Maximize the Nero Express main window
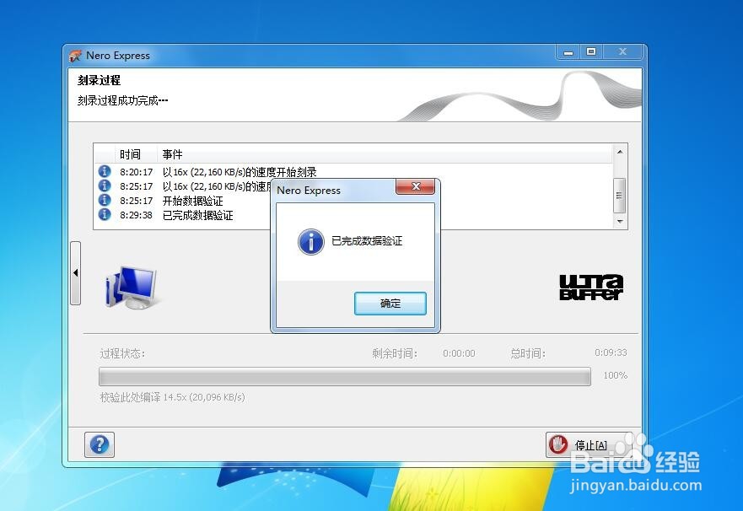The height and width of the screenshot is (511, 743). tap(591, 52)
